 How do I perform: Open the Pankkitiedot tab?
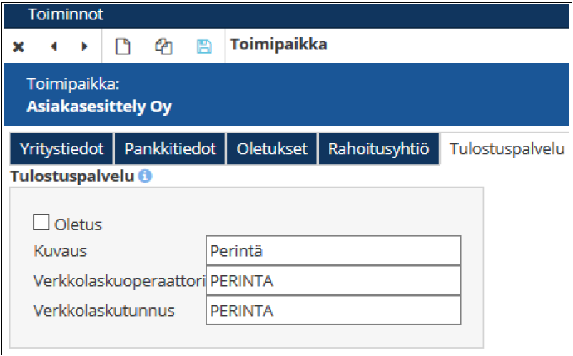click(170, 149)
